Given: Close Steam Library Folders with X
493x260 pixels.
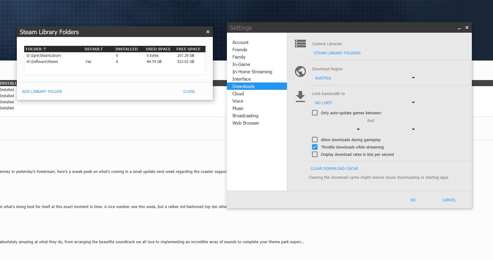Looking at the screenshot, I should (208, 32).
